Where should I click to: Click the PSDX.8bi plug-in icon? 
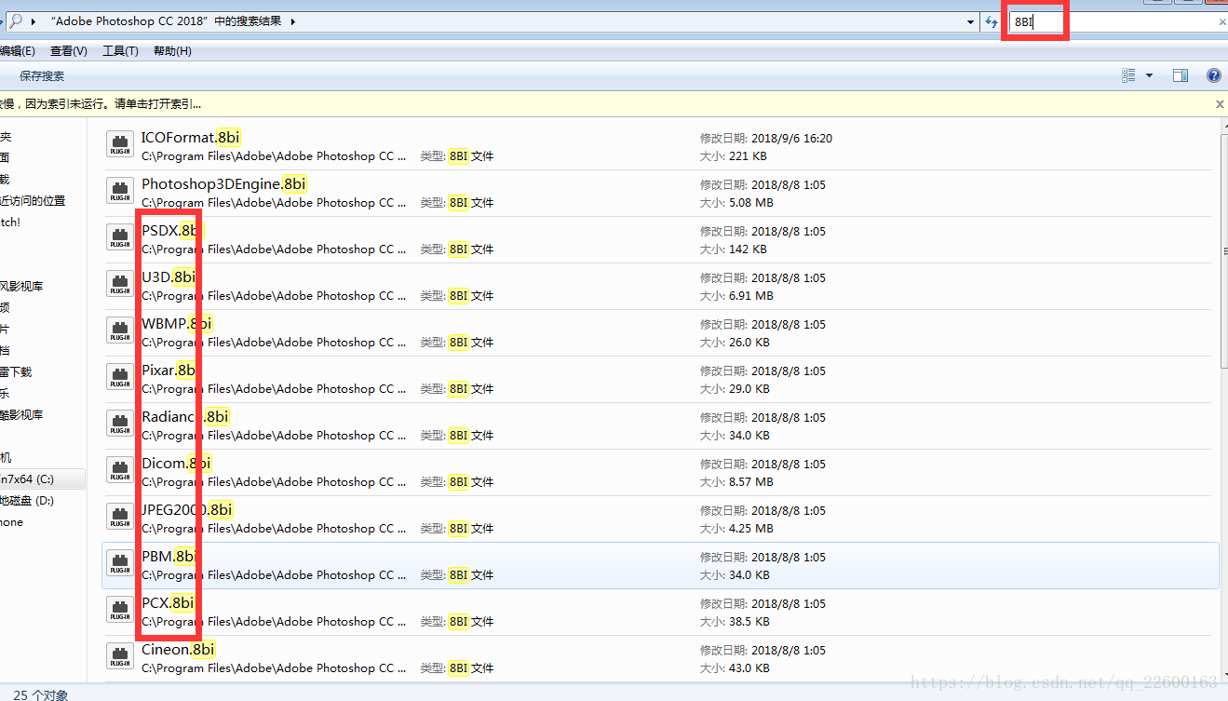(120, 239)
